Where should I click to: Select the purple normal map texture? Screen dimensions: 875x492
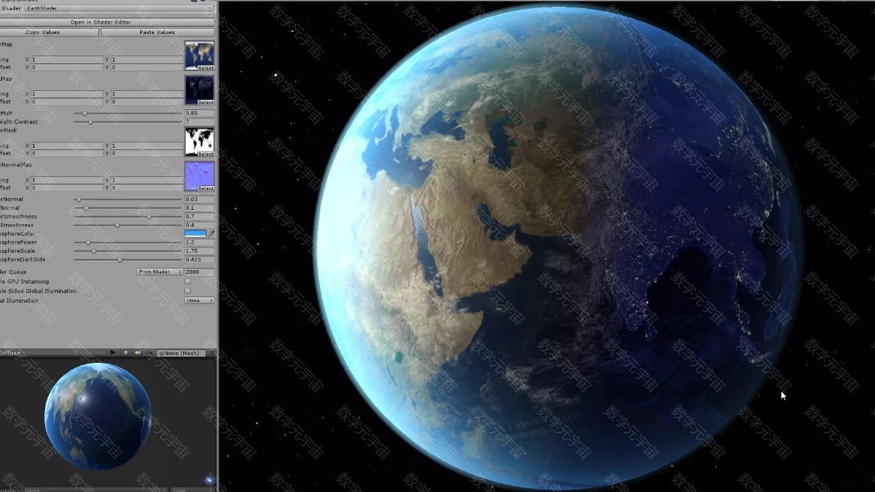click(199, 176)
